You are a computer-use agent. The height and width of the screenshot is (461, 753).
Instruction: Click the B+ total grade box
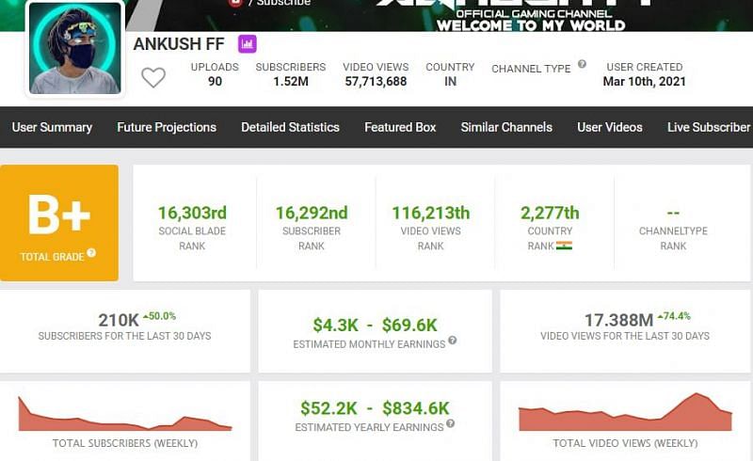click(x=59, y=222)
